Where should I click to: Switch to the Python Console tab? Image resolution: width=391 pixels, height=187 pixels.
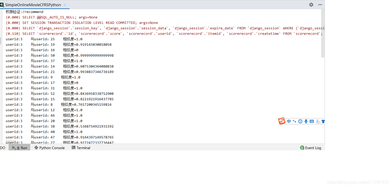tap(50, 148)
